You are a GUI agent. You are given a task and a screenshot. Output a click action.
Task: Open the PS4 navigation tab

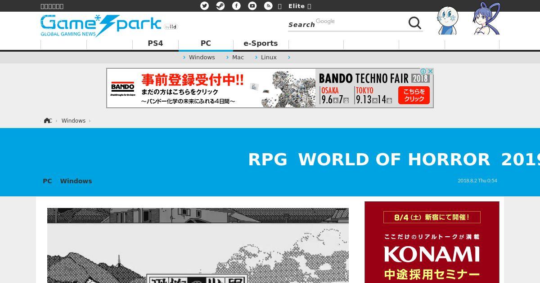[155, 43]
